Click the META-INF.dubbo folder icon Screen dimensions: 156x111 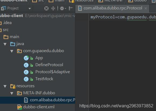click(19, 93)
